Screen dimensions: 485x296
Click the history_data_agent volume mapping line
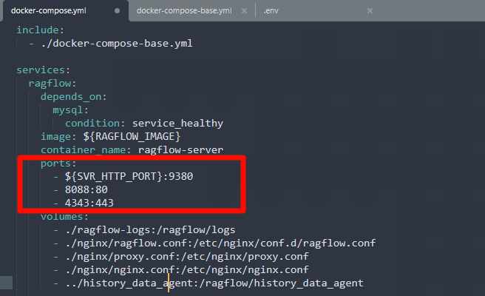pos(214,283)
